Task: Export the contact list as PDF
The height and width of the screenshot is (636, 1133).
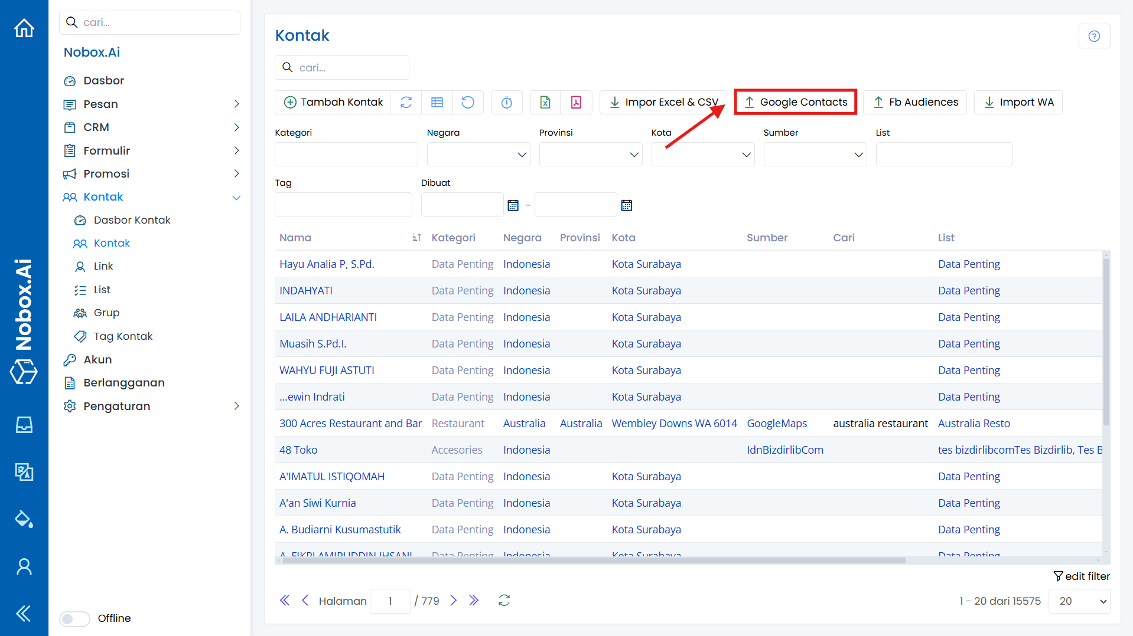Action: pyautogui.click(x=576, y=102)
